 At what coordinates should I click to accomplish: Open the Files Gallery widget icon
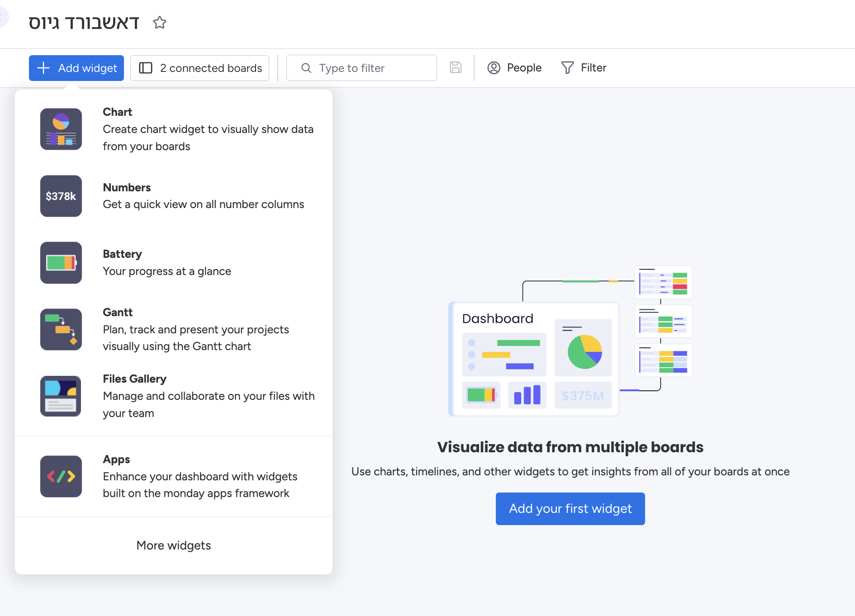tap(61, 396)
